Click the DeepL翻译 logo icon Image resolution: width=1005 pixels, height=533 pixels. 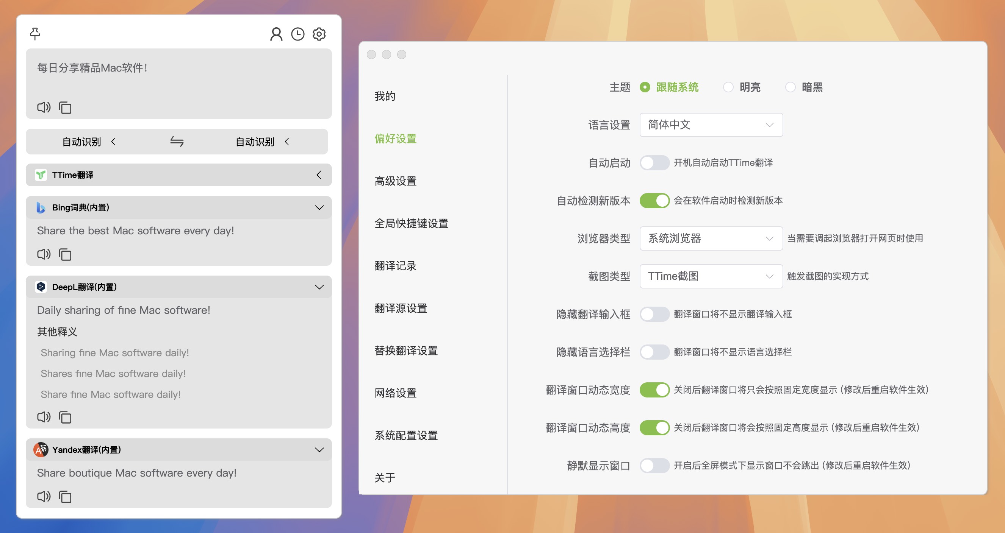pos(41,287)
